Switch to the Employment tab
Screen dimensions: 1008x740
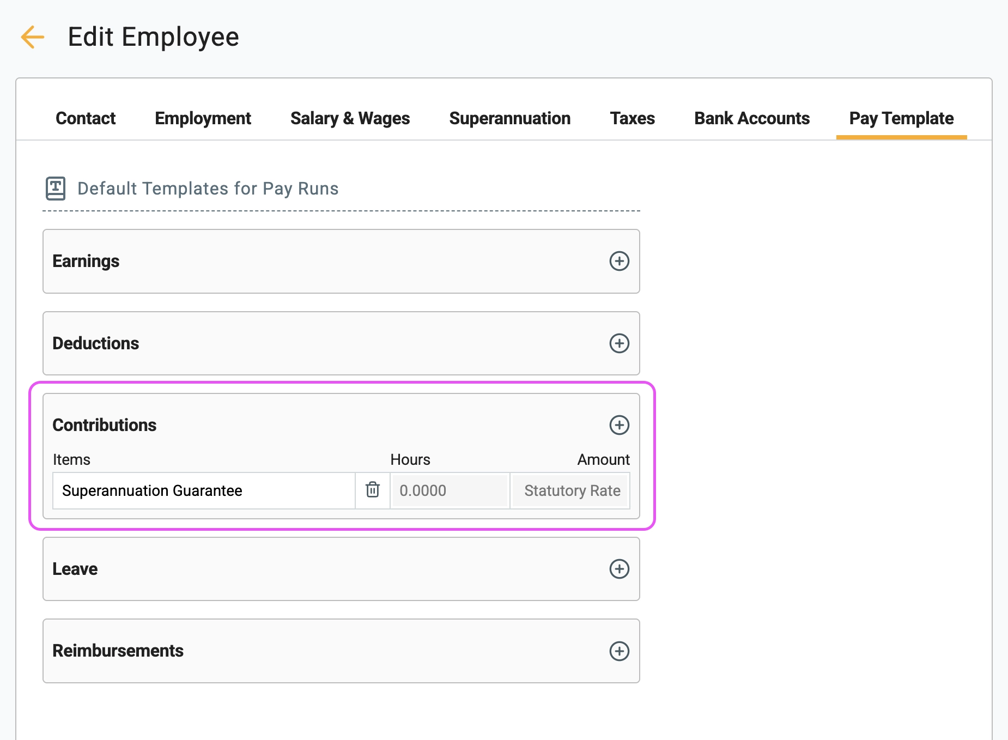203,118
